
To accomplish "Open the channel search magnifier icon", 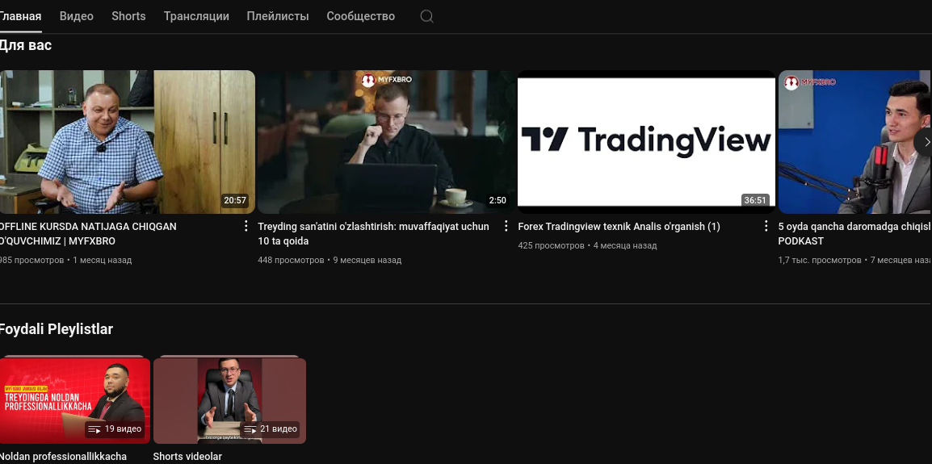I will pyautogui.click(x=426, y=16).
